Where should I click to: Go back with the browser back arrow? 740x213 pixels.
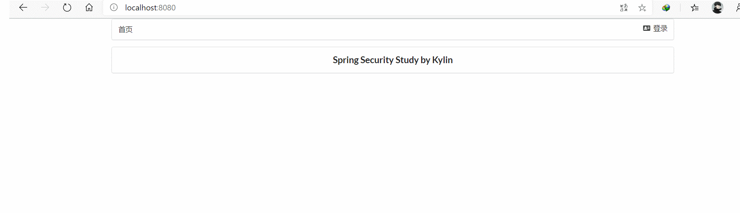23,8
